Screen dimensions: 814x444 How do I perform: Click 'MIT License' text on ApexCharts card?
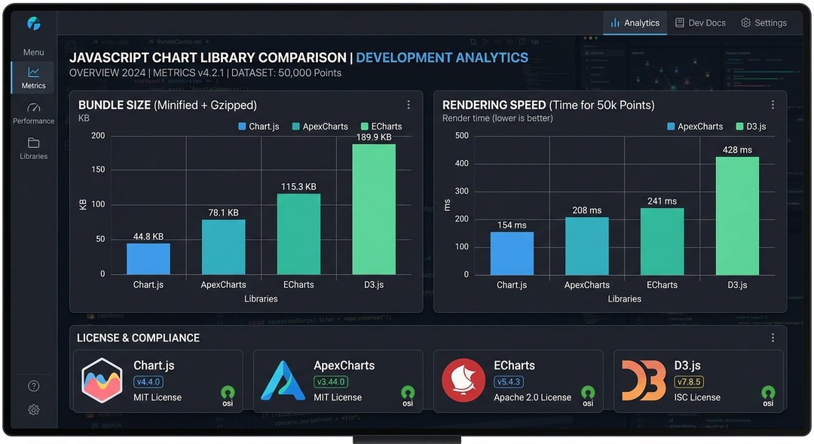point(338,397)
